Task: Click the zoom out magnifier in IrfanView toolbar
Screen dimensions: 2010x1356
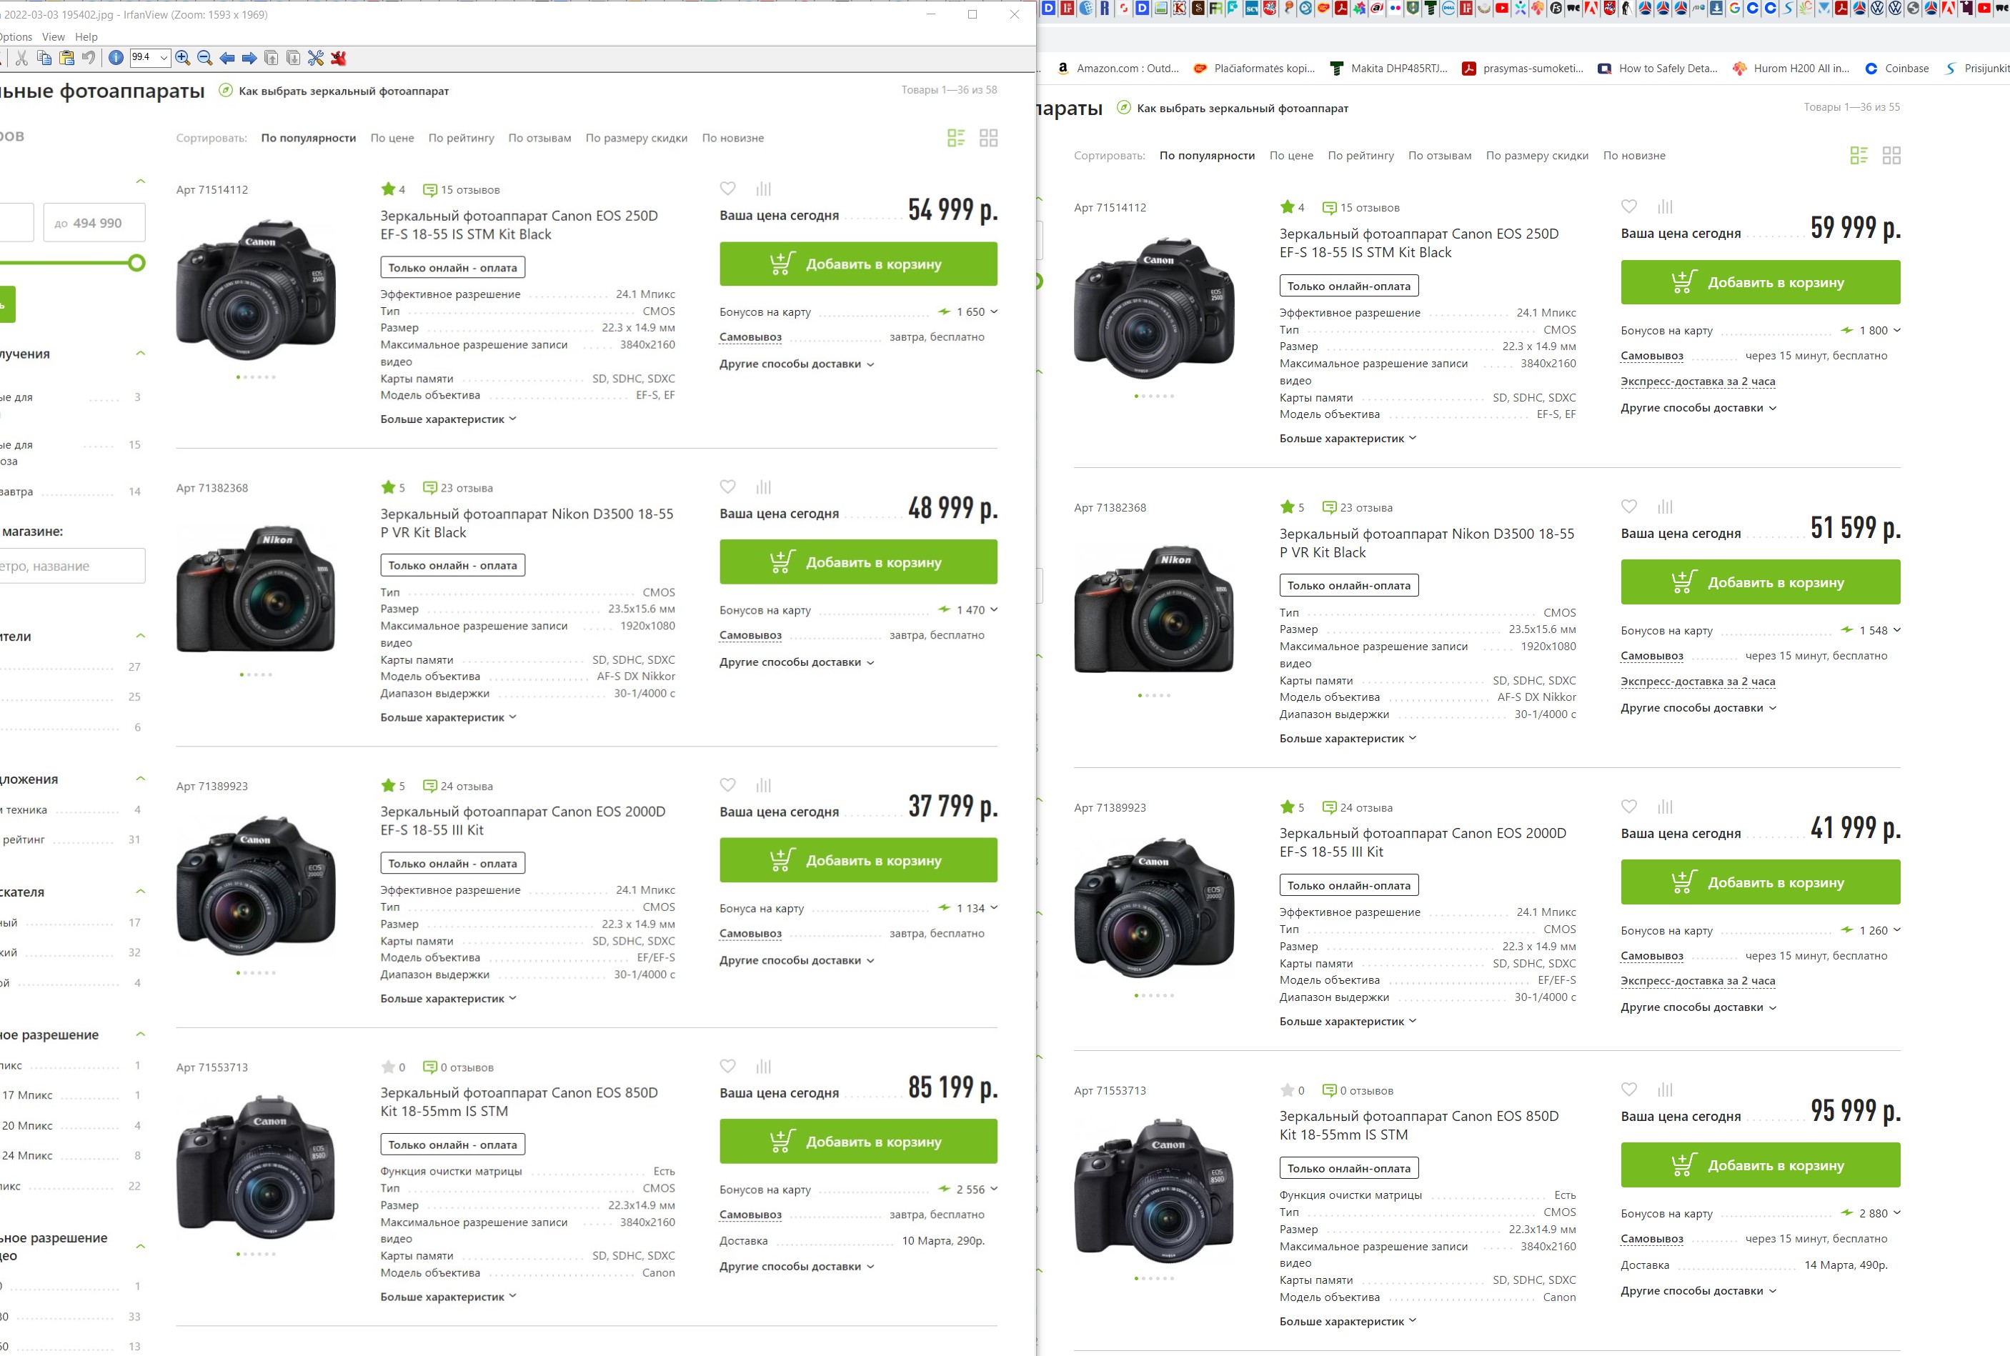Action: point(205,58)
